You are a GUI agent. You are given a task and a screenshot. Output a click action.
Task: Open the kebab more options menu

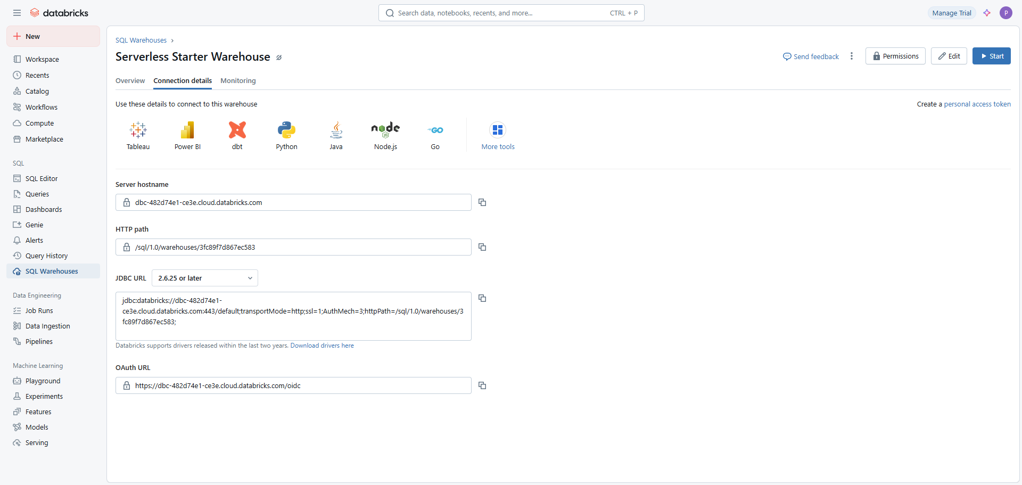click(x=852, y=56)
